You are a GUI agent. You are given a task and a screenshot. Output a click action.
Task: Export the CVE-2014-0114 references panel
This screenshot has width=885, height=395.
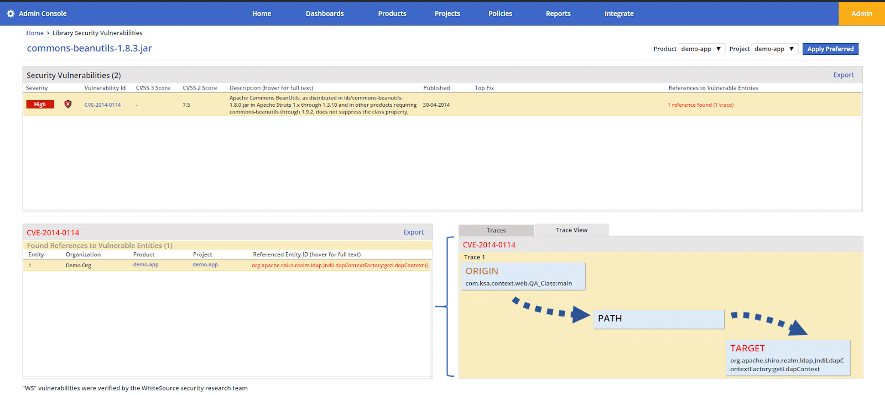coord(413,232)
